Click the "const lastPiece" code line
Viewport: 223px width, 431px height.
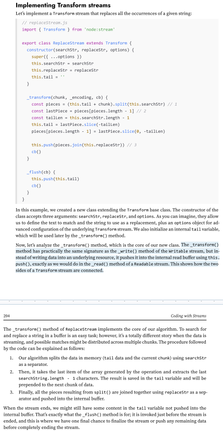click(89, 111)
